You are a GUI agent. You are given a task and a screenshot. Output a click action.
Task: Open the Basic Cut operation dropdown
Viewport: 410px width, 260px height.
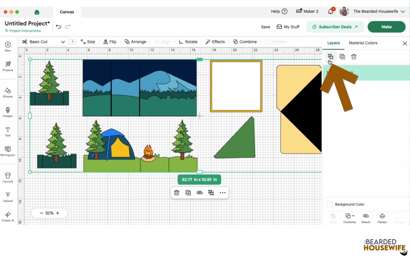pos(44,42)
